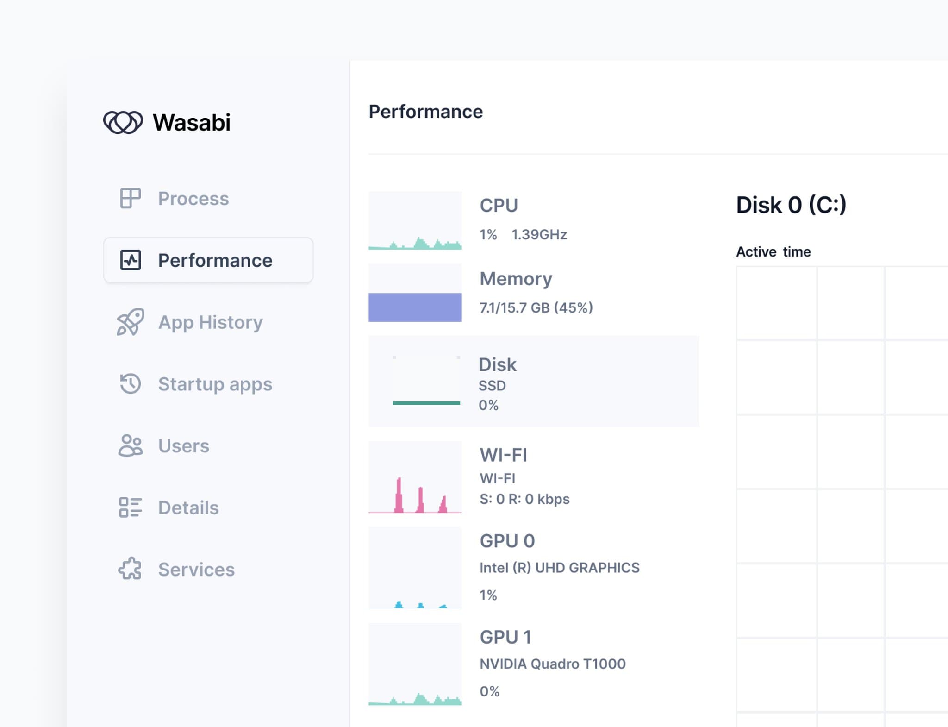The width and height of the screenshot is (948, 727).
Task: Click the Services puzzle icon
Action: [x=130, y=569]
